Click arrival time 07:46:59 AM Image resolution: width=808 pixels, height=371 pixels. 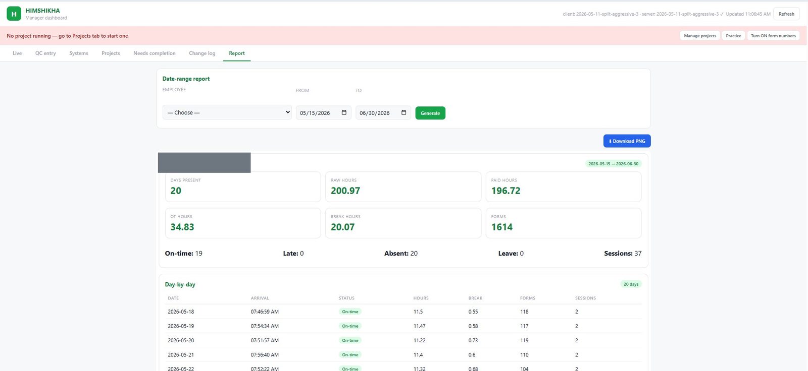click(265, 312)
